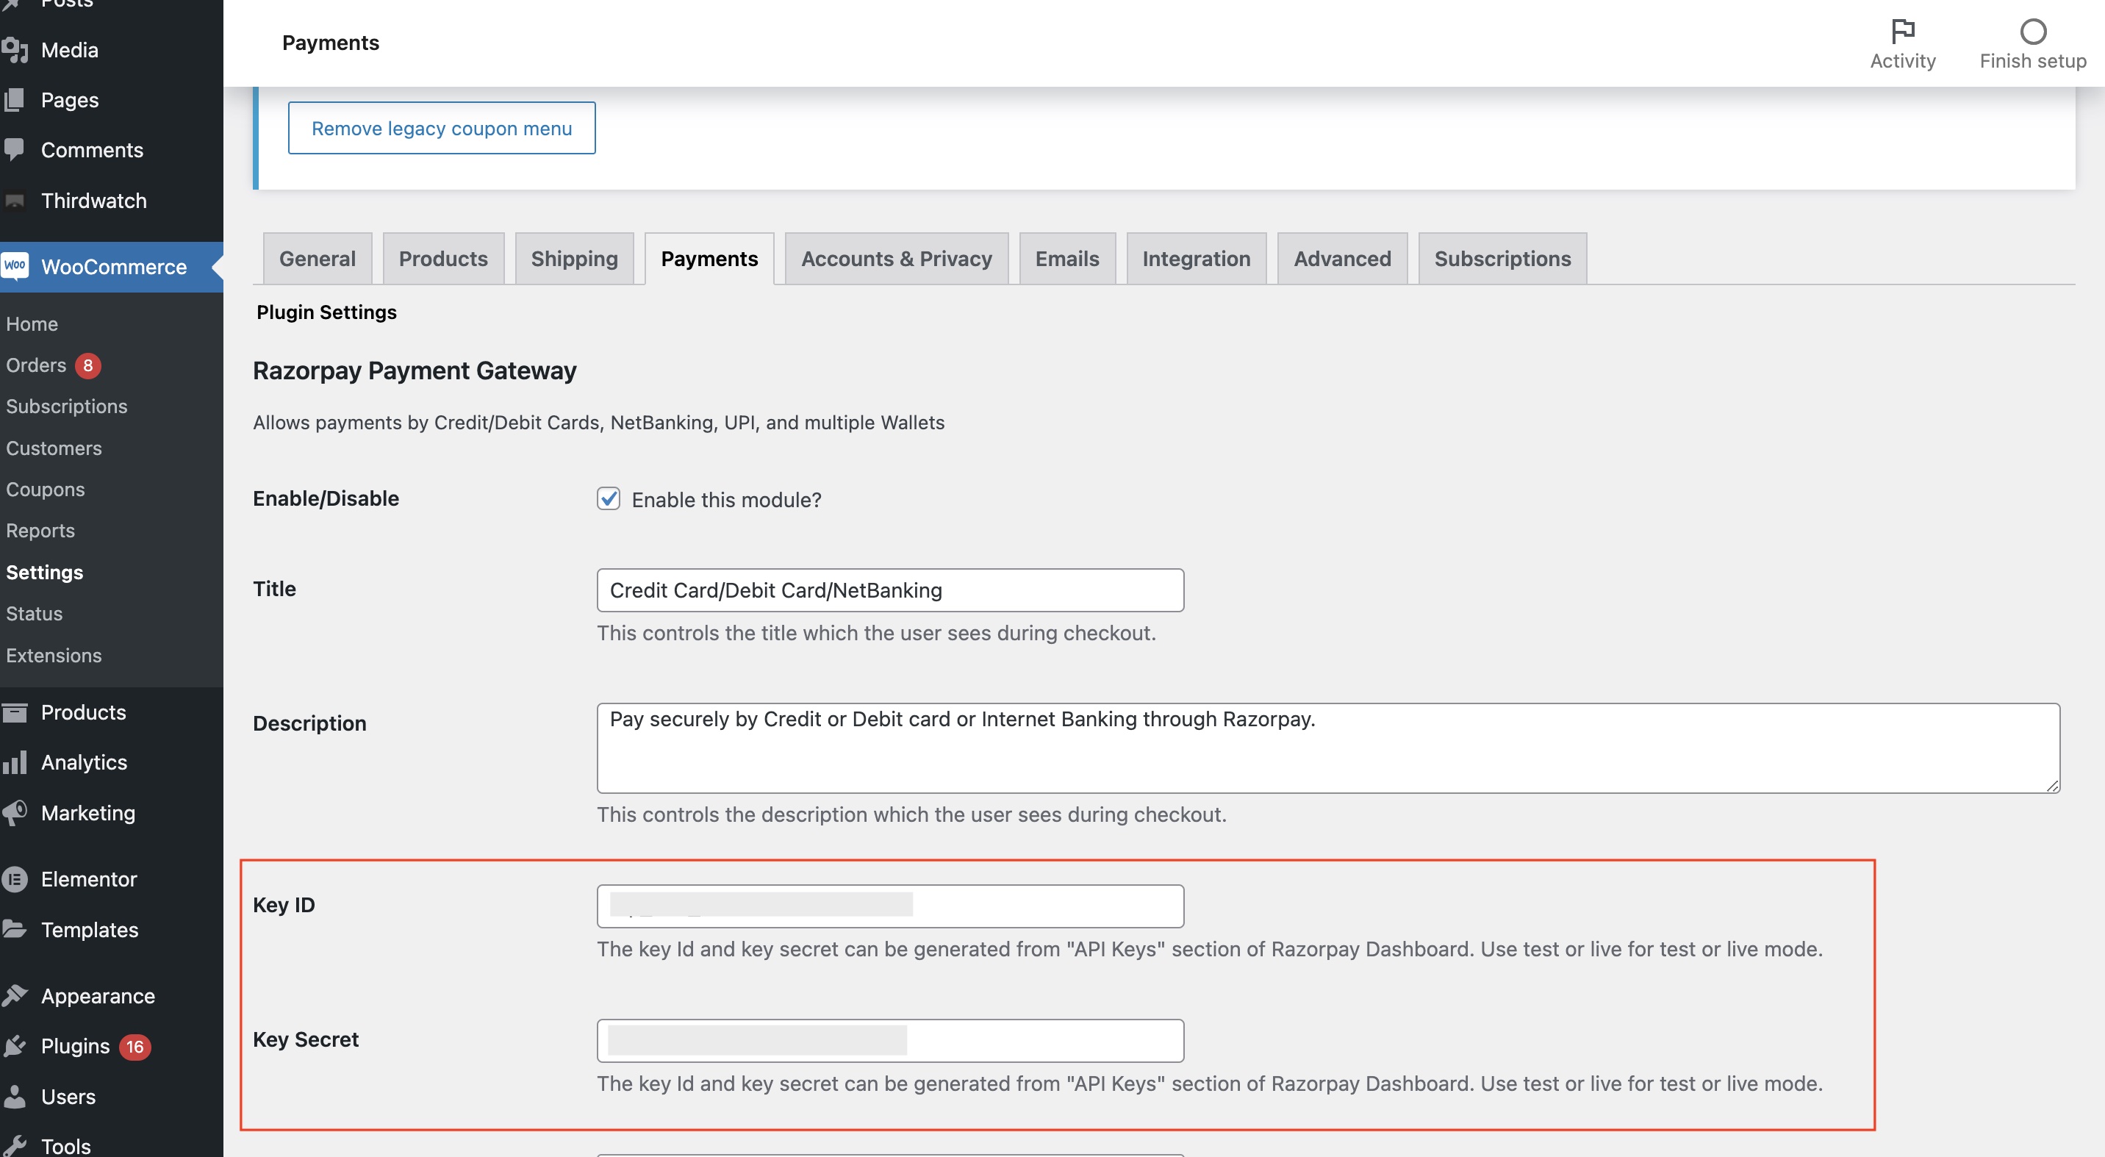
Task: Open Extensions submenu item
Action: (x=54, y=655)
